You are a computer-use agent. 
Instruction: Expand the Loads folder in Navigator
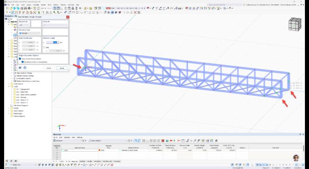click(9, 87)
